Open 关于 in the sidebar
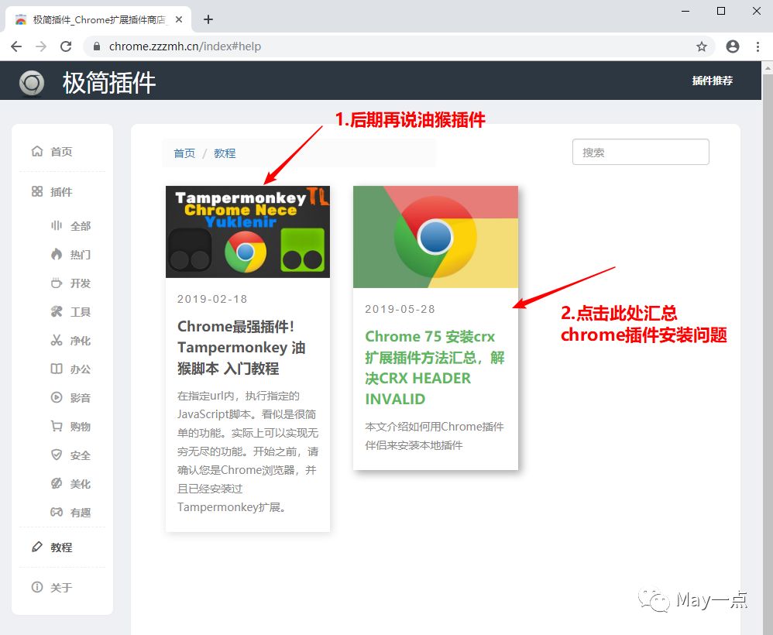Image resolution: width=773 pixels, height=635 pixels. [62, 588]
